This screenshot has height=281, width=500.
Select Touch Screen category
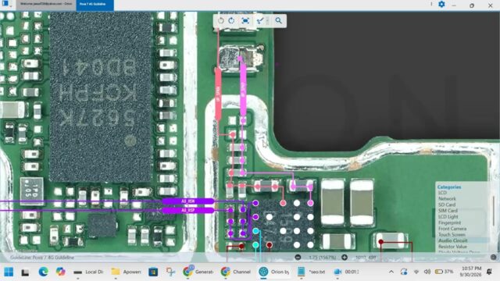pyautogui.click(x=452, y=234)
